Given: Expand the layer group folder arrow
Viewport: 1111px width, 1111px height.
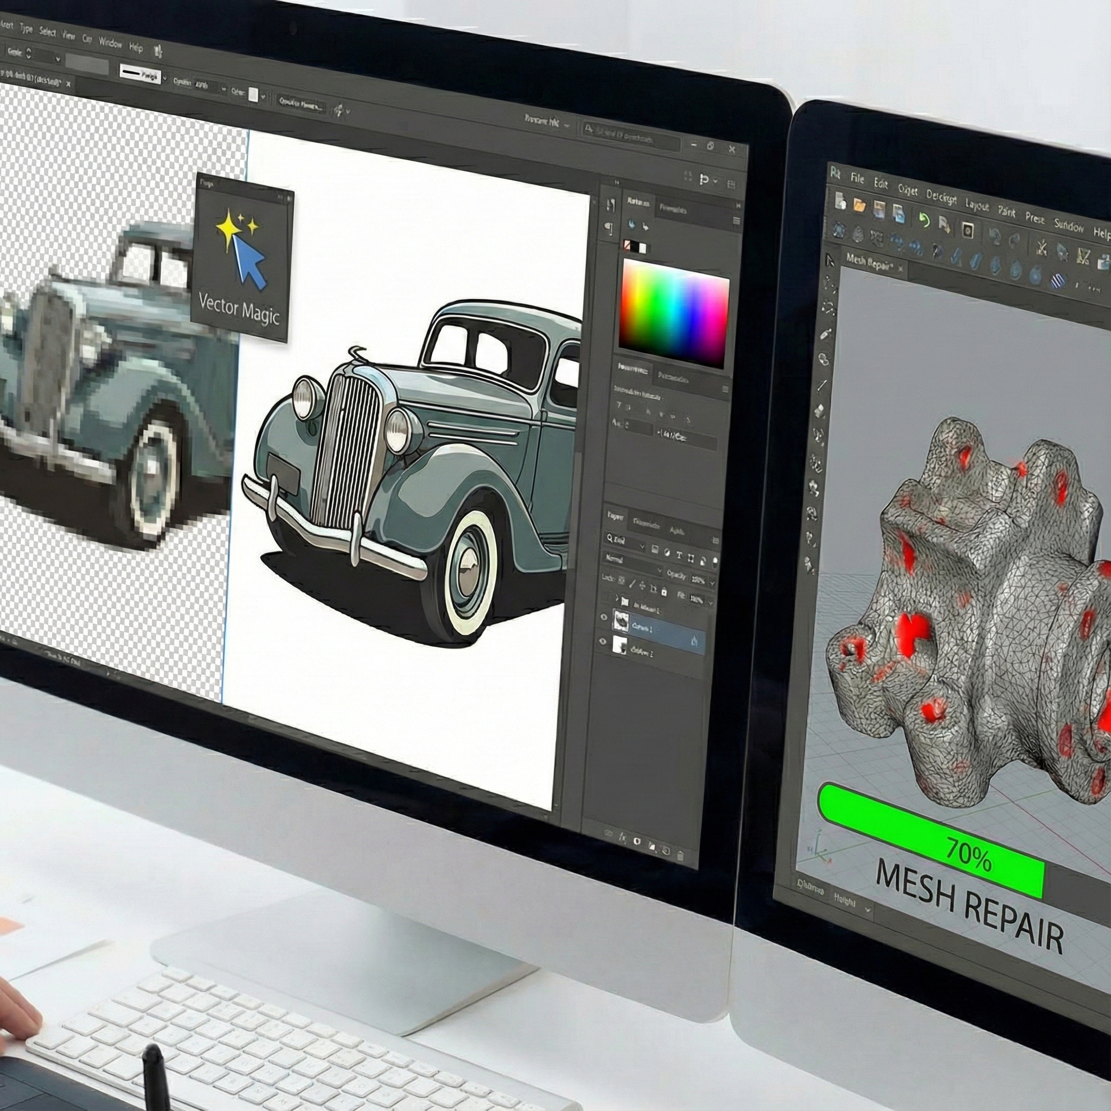Looking at the screenshot, I should click(x=617, y=599).
